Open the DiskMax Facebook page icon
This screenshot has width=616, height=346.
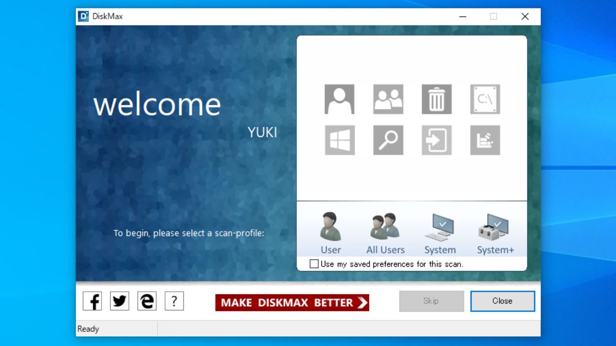[x=92, y=301]
